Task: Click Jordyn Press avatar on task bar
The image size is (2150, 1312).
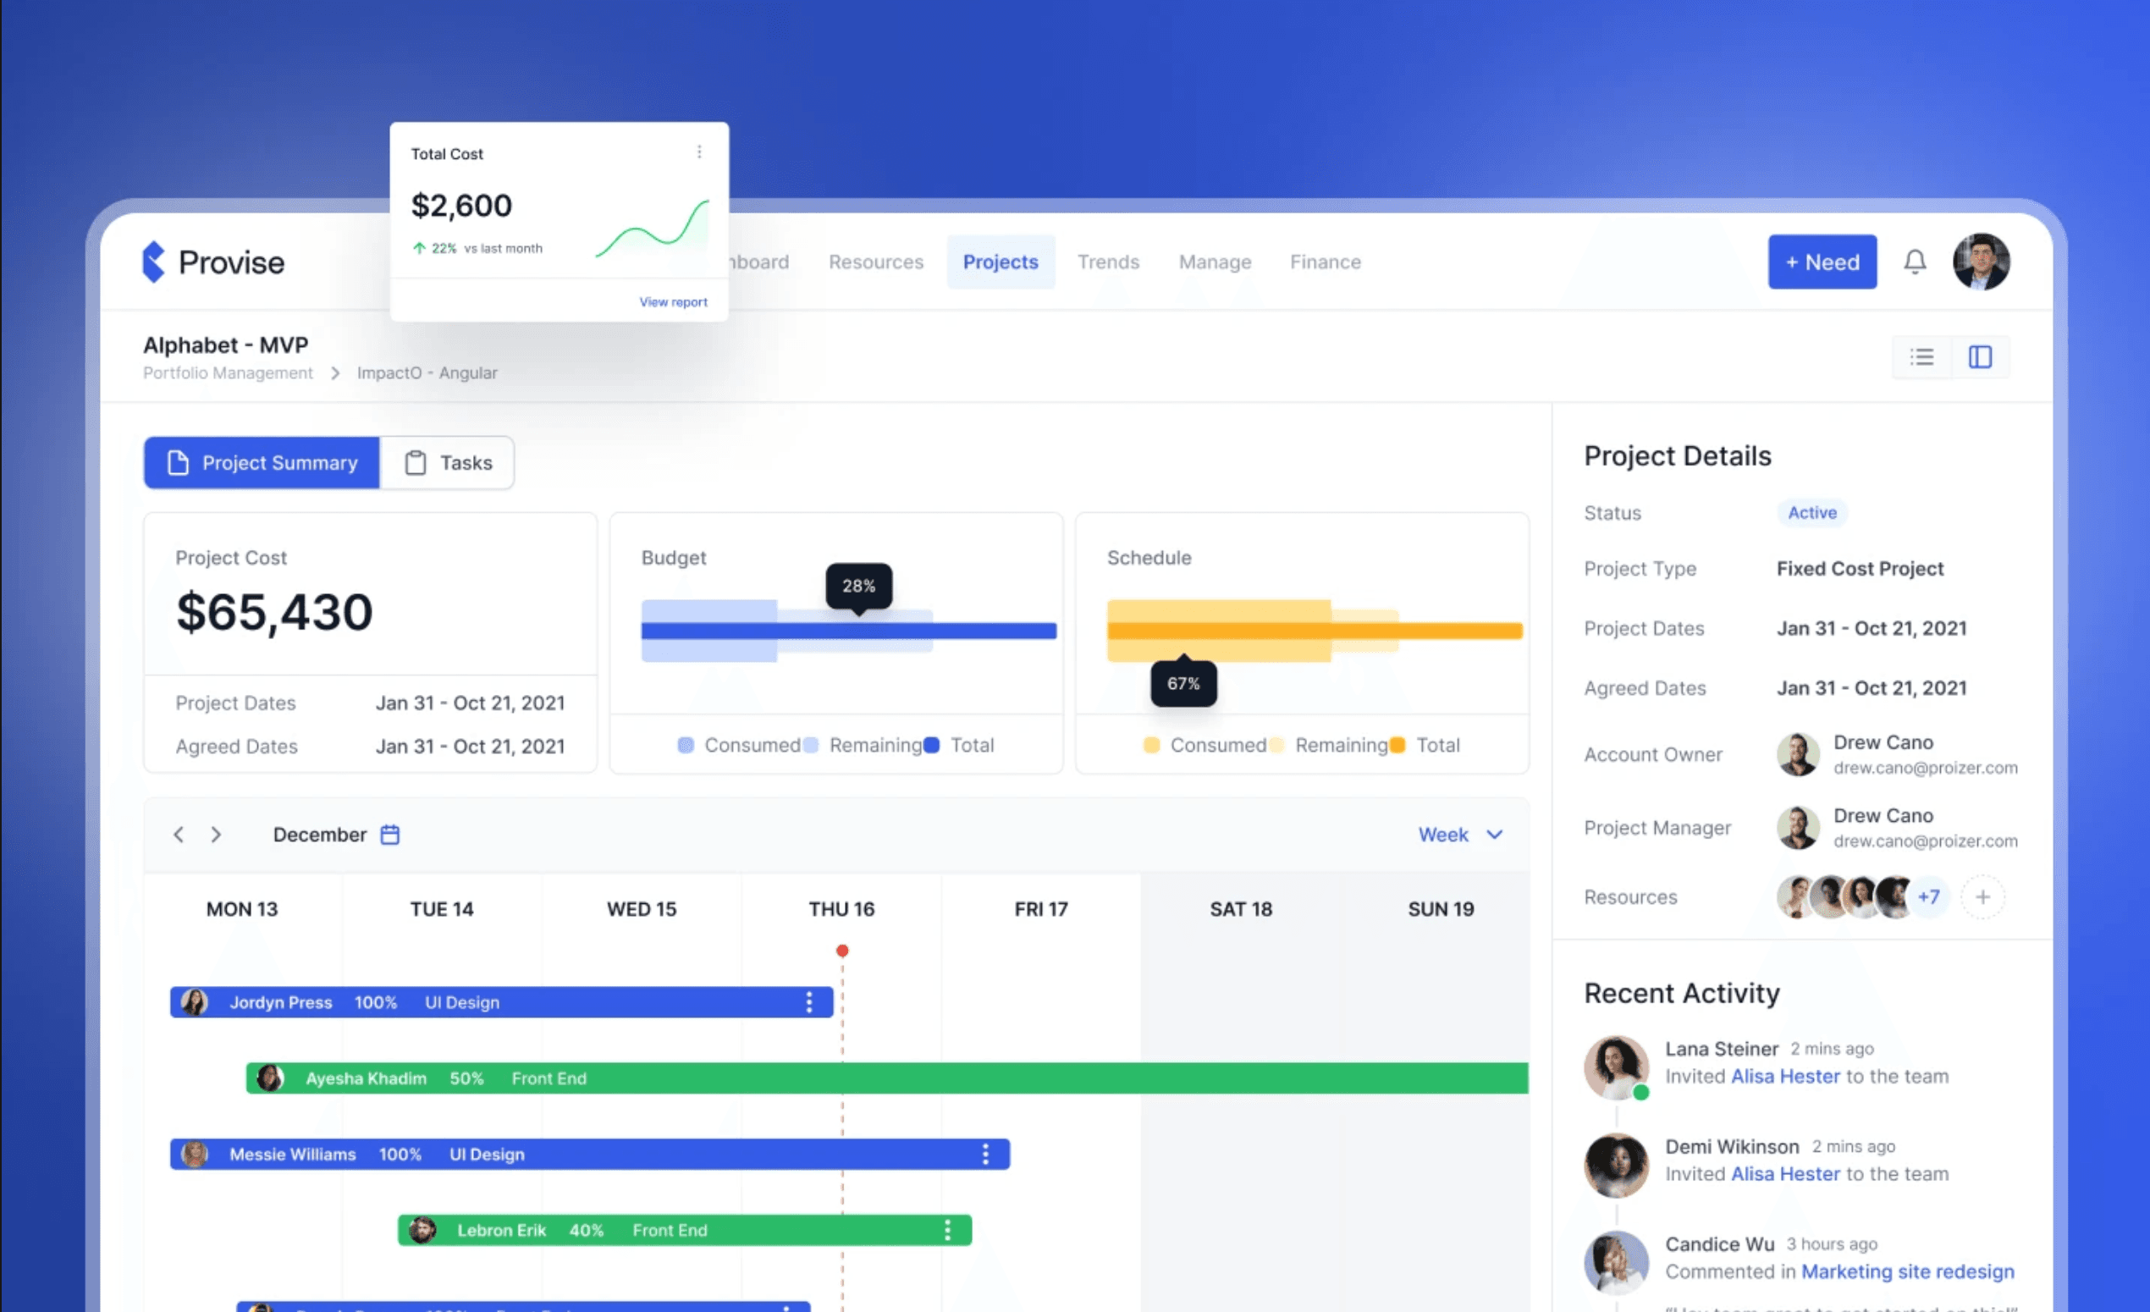Action: (195, 1002)
